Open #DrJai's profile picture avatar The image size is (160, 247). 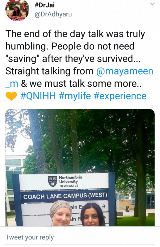(17, 10)
